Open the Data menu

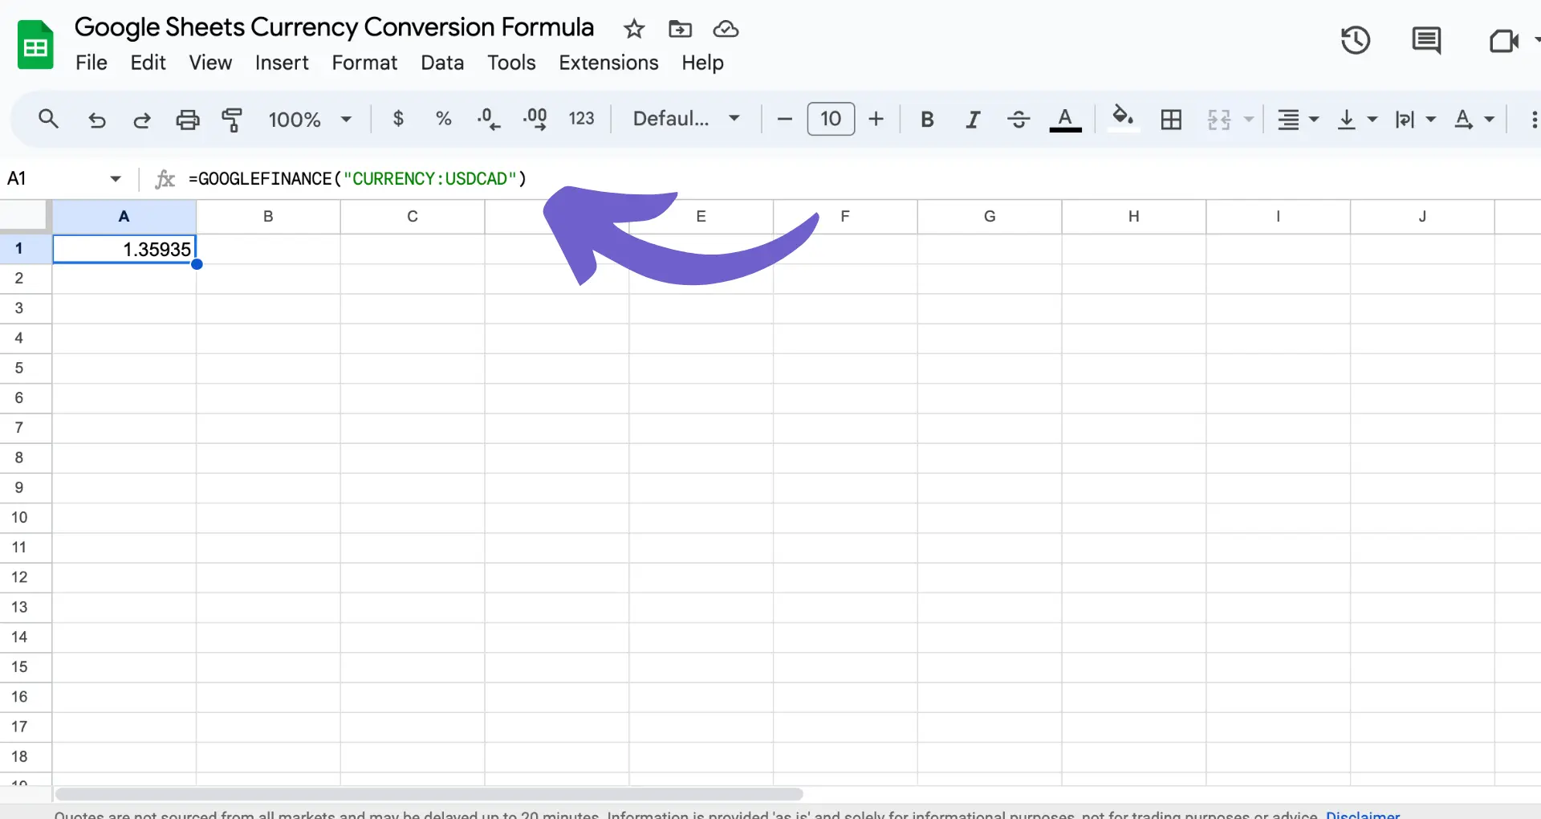[x=442, y=63]
